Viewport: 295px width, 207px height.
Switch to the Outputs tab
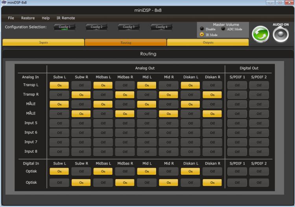click(208, 43)
